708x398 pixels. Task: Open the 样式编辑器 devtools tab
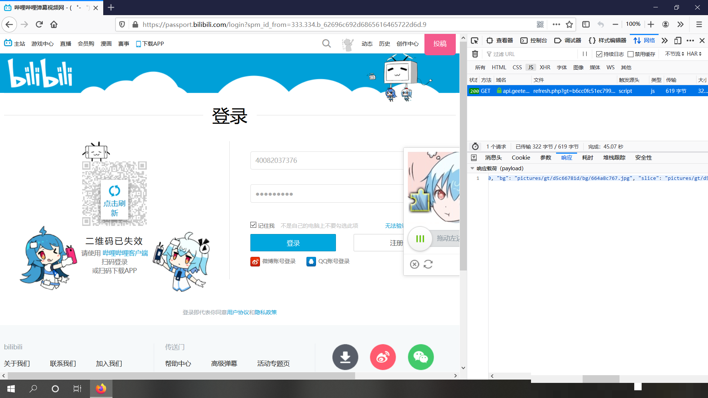click(607, 41)
